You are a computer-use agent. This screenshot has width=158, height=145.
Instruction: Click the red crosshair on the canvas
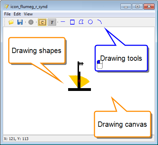[x=79, y=81]
